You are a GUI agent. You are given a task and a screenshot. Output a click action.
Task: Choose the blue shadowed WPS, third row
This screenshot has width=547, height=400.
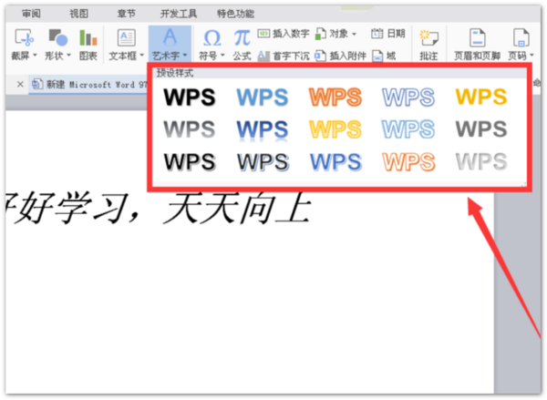click(335, 162)
